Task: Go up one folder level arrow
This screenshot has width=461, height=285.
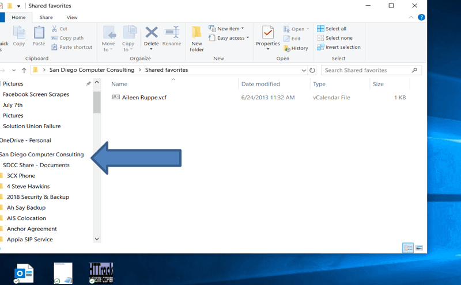Action: (24, 70)
